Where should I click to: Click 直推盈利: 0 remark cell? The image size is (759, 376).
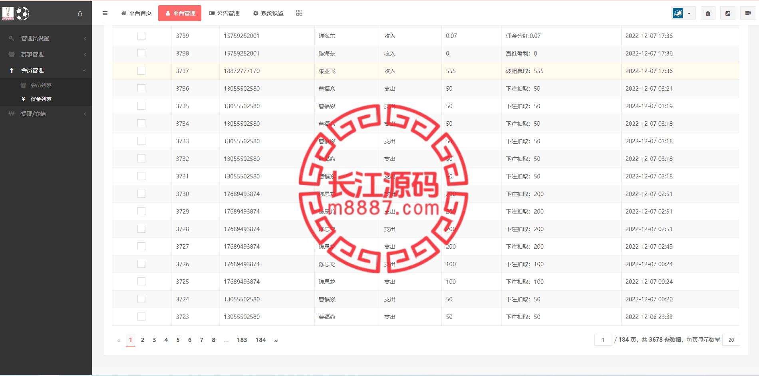coord(521,53)
